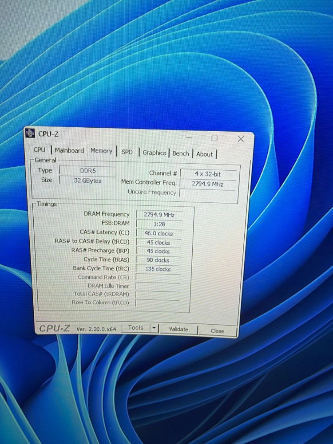Click the empty Row To Column field
The height and width of the screenshot is (444, 333).
coord(157,303)
